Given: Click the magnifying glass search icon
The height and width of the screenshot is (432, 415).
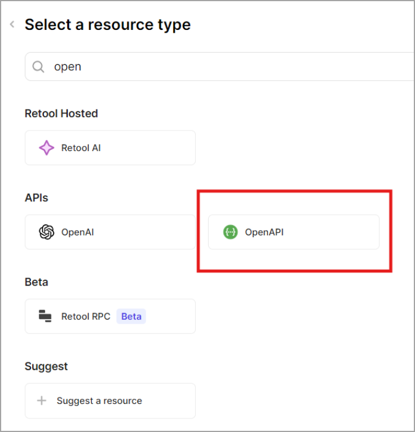Looking at the screenshot, I should tap(39, 67).
